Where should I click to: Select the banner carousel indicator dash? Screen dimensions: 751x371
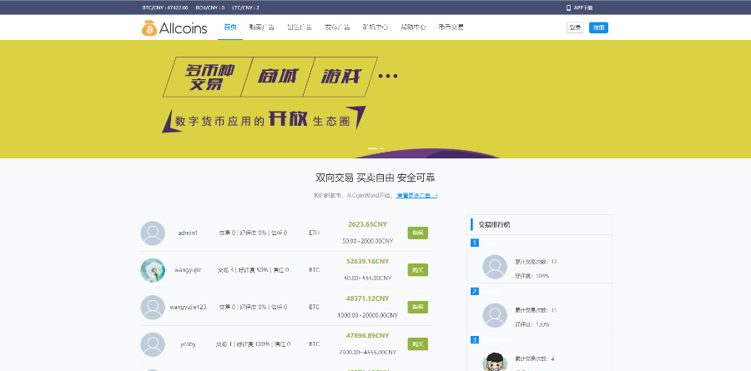372,148
